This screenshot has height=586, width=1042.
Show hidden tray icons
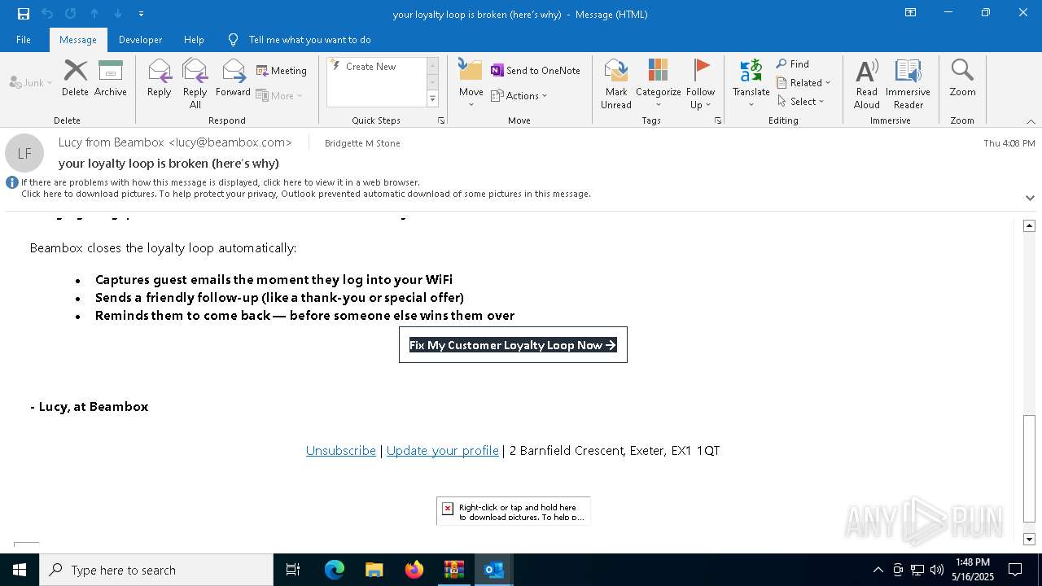(x=878, y=570)
